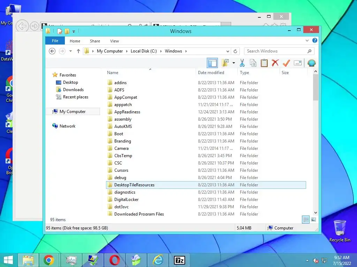
Task: Click the file list vertical scrollbar thumb
Action: [316, 87]
